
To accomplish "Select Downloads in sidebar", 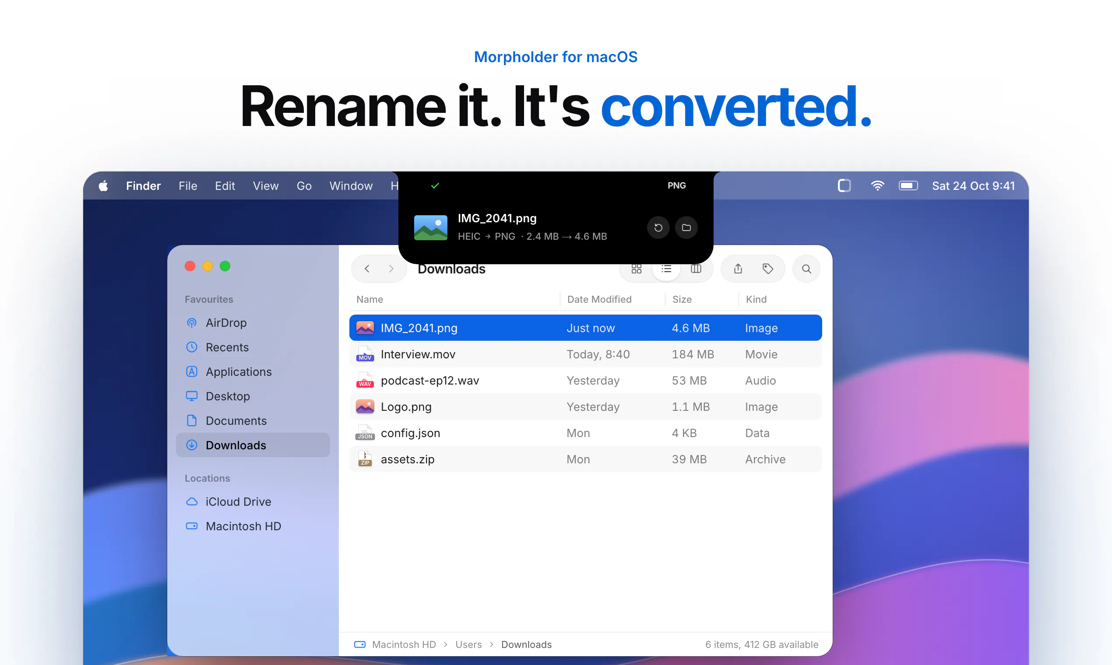I will [253, 445].
